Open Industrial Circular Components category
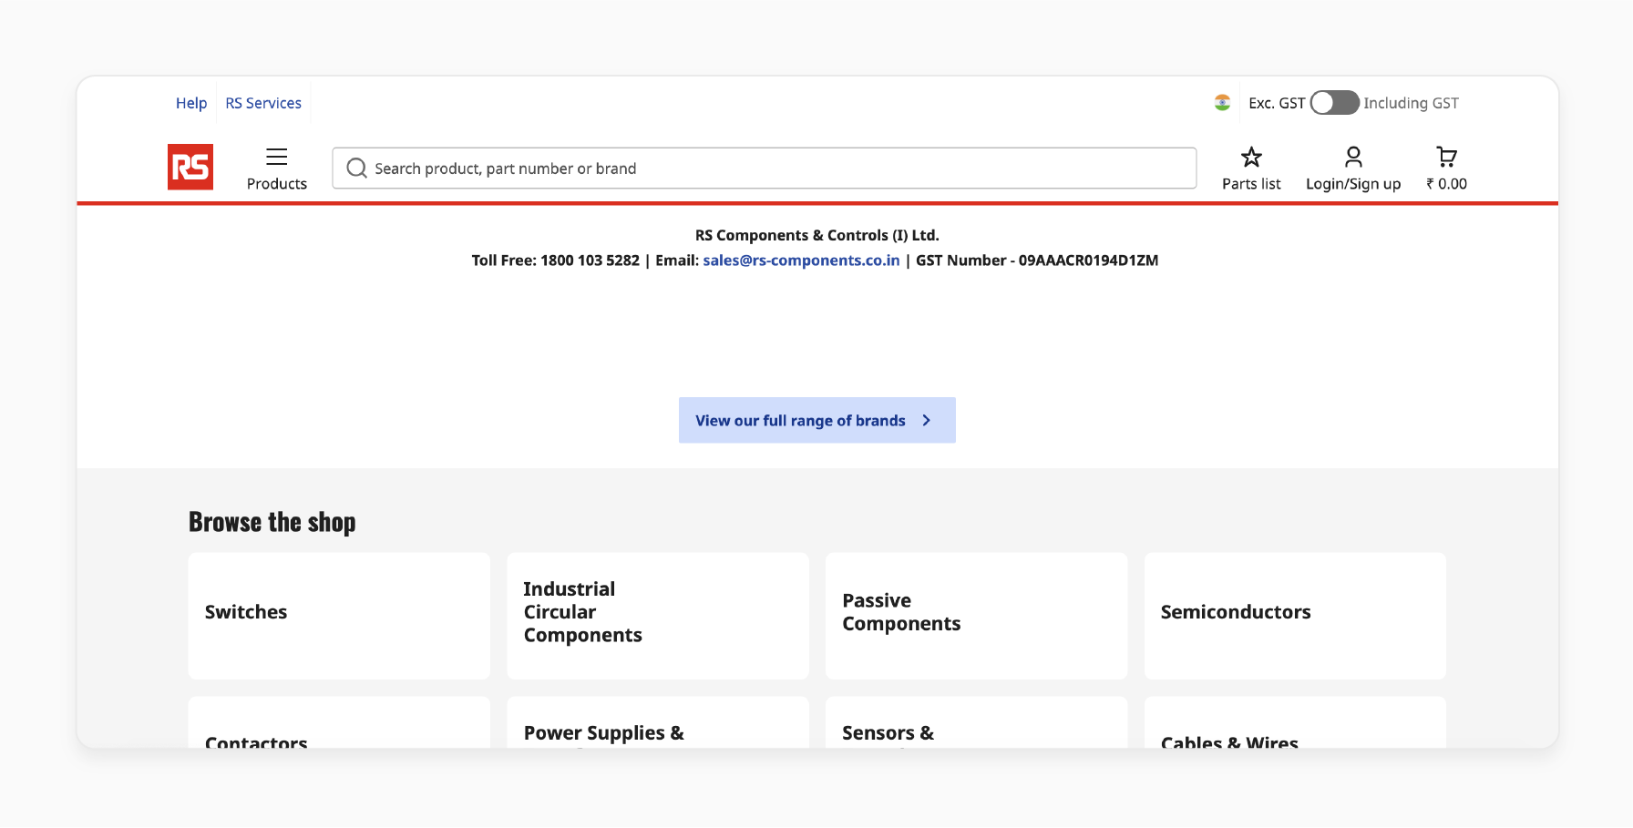The width and height of the screenshot is (1633, 828). pos(658,616)
